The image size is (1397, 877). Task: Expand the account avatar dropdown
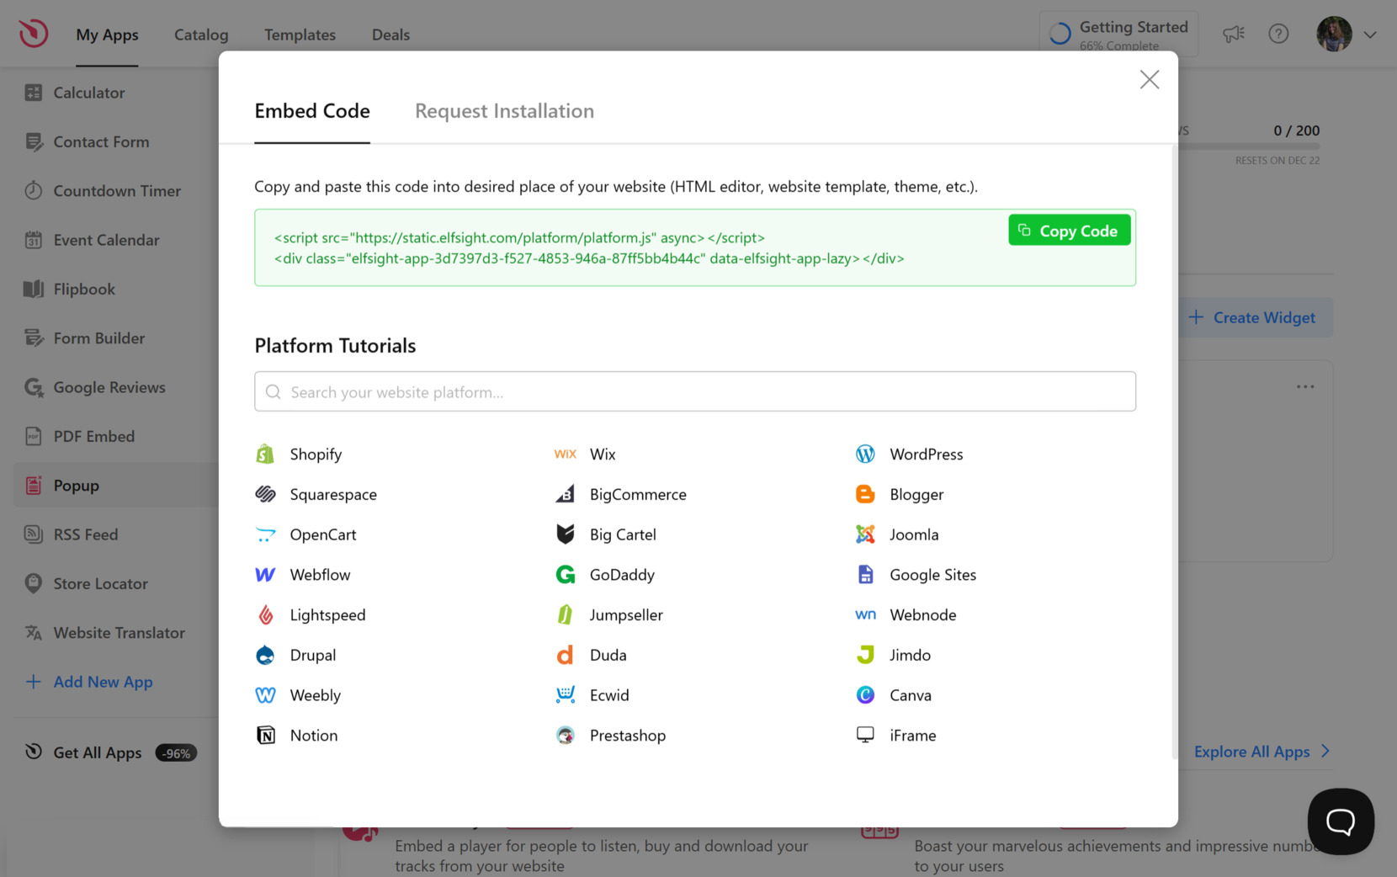1370,35
